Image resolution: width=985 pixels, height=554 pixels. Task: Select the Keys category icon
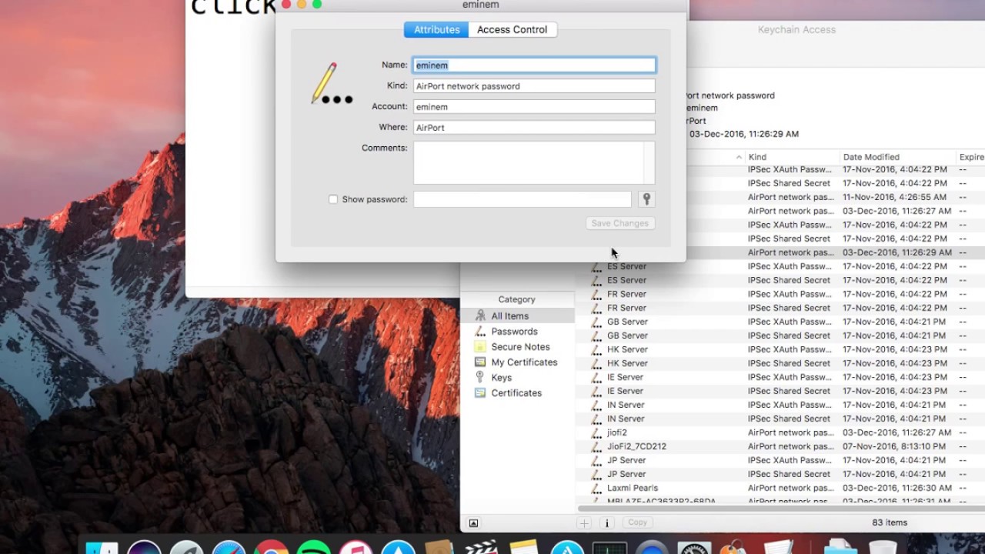[480, 378]
